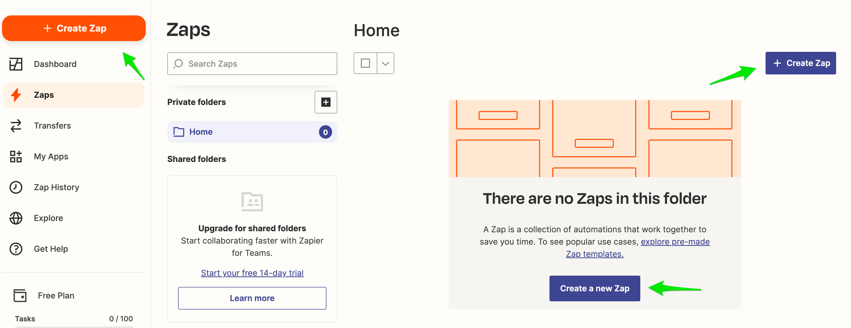Add a new private folder

pyautogui.click(x=325, y=102)
